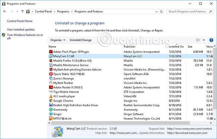Click the VLC media player cone icon
The width and height of the screenshot is (217, 139).
pos(51,96)
